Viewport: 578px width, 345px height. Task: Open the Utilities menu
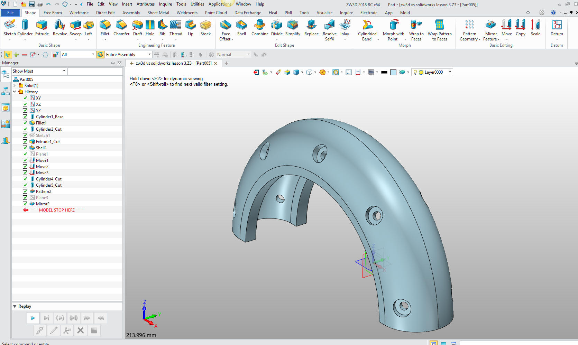tap(197, 4)
